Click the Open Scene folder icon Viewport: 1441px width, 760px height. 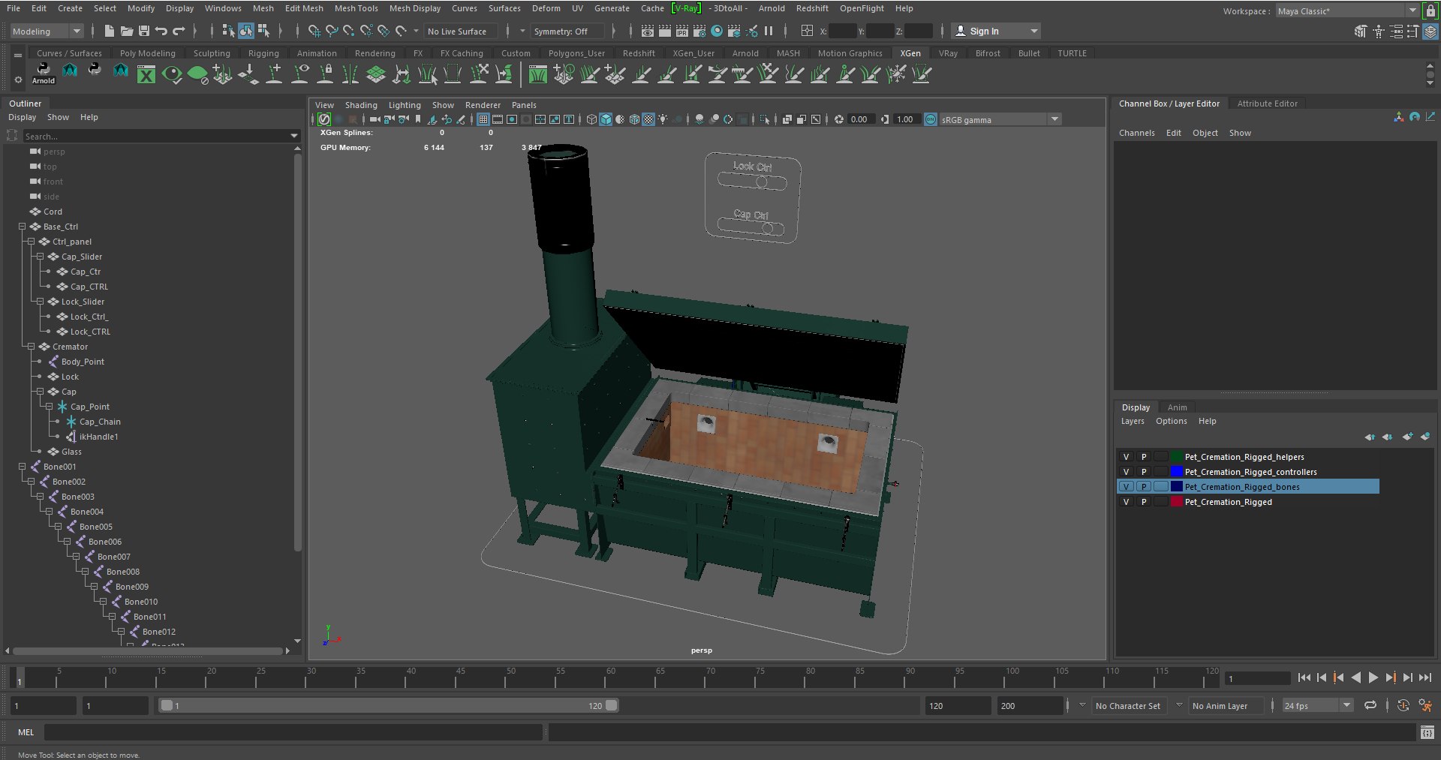pyautogui.click(x=127, y=31)
